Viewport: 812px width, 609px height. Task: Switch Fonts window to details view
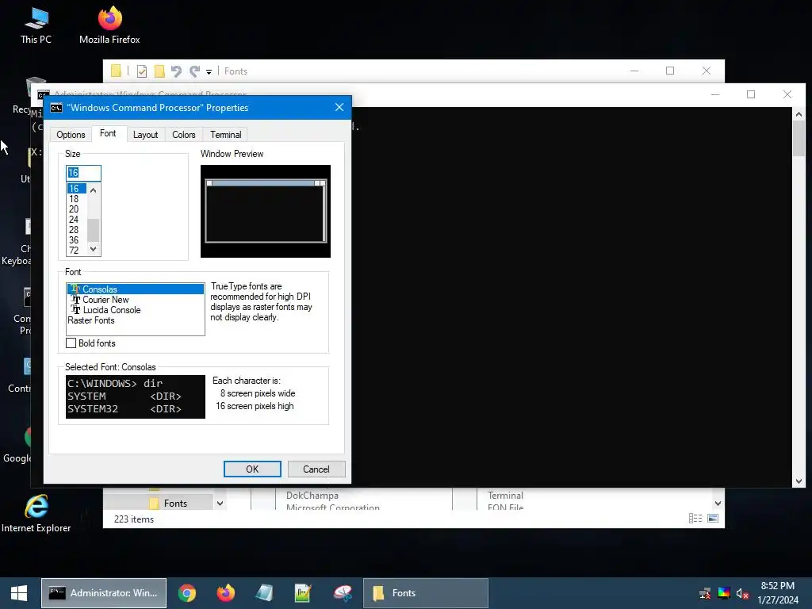[695, 519]
